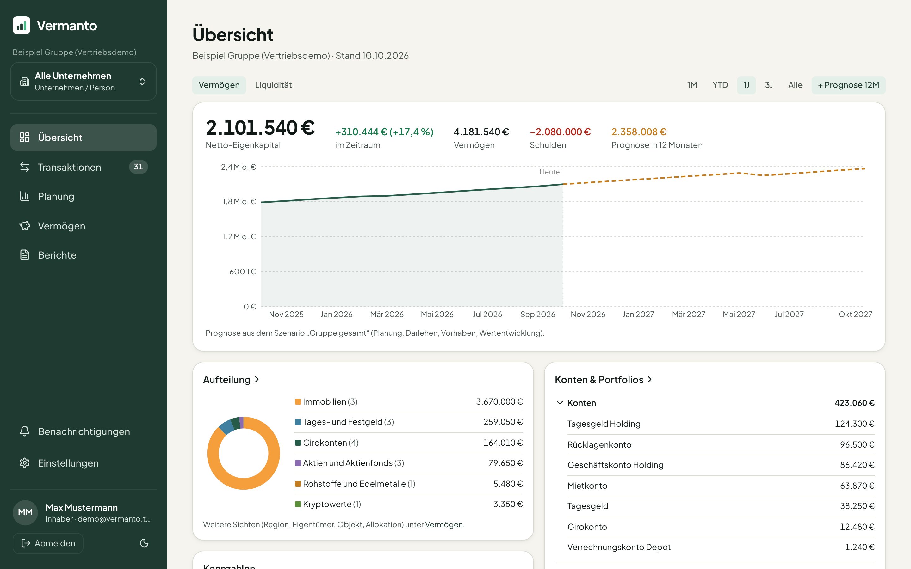Open Vermögen via its piggy bank icon

(24, 226)
